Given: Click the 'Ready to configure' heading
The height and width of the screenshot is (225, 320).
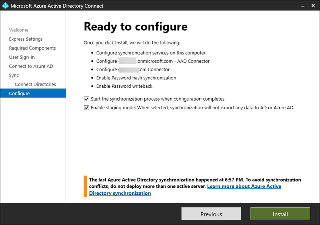Looking at the screenshot, I should pos(136,27).
